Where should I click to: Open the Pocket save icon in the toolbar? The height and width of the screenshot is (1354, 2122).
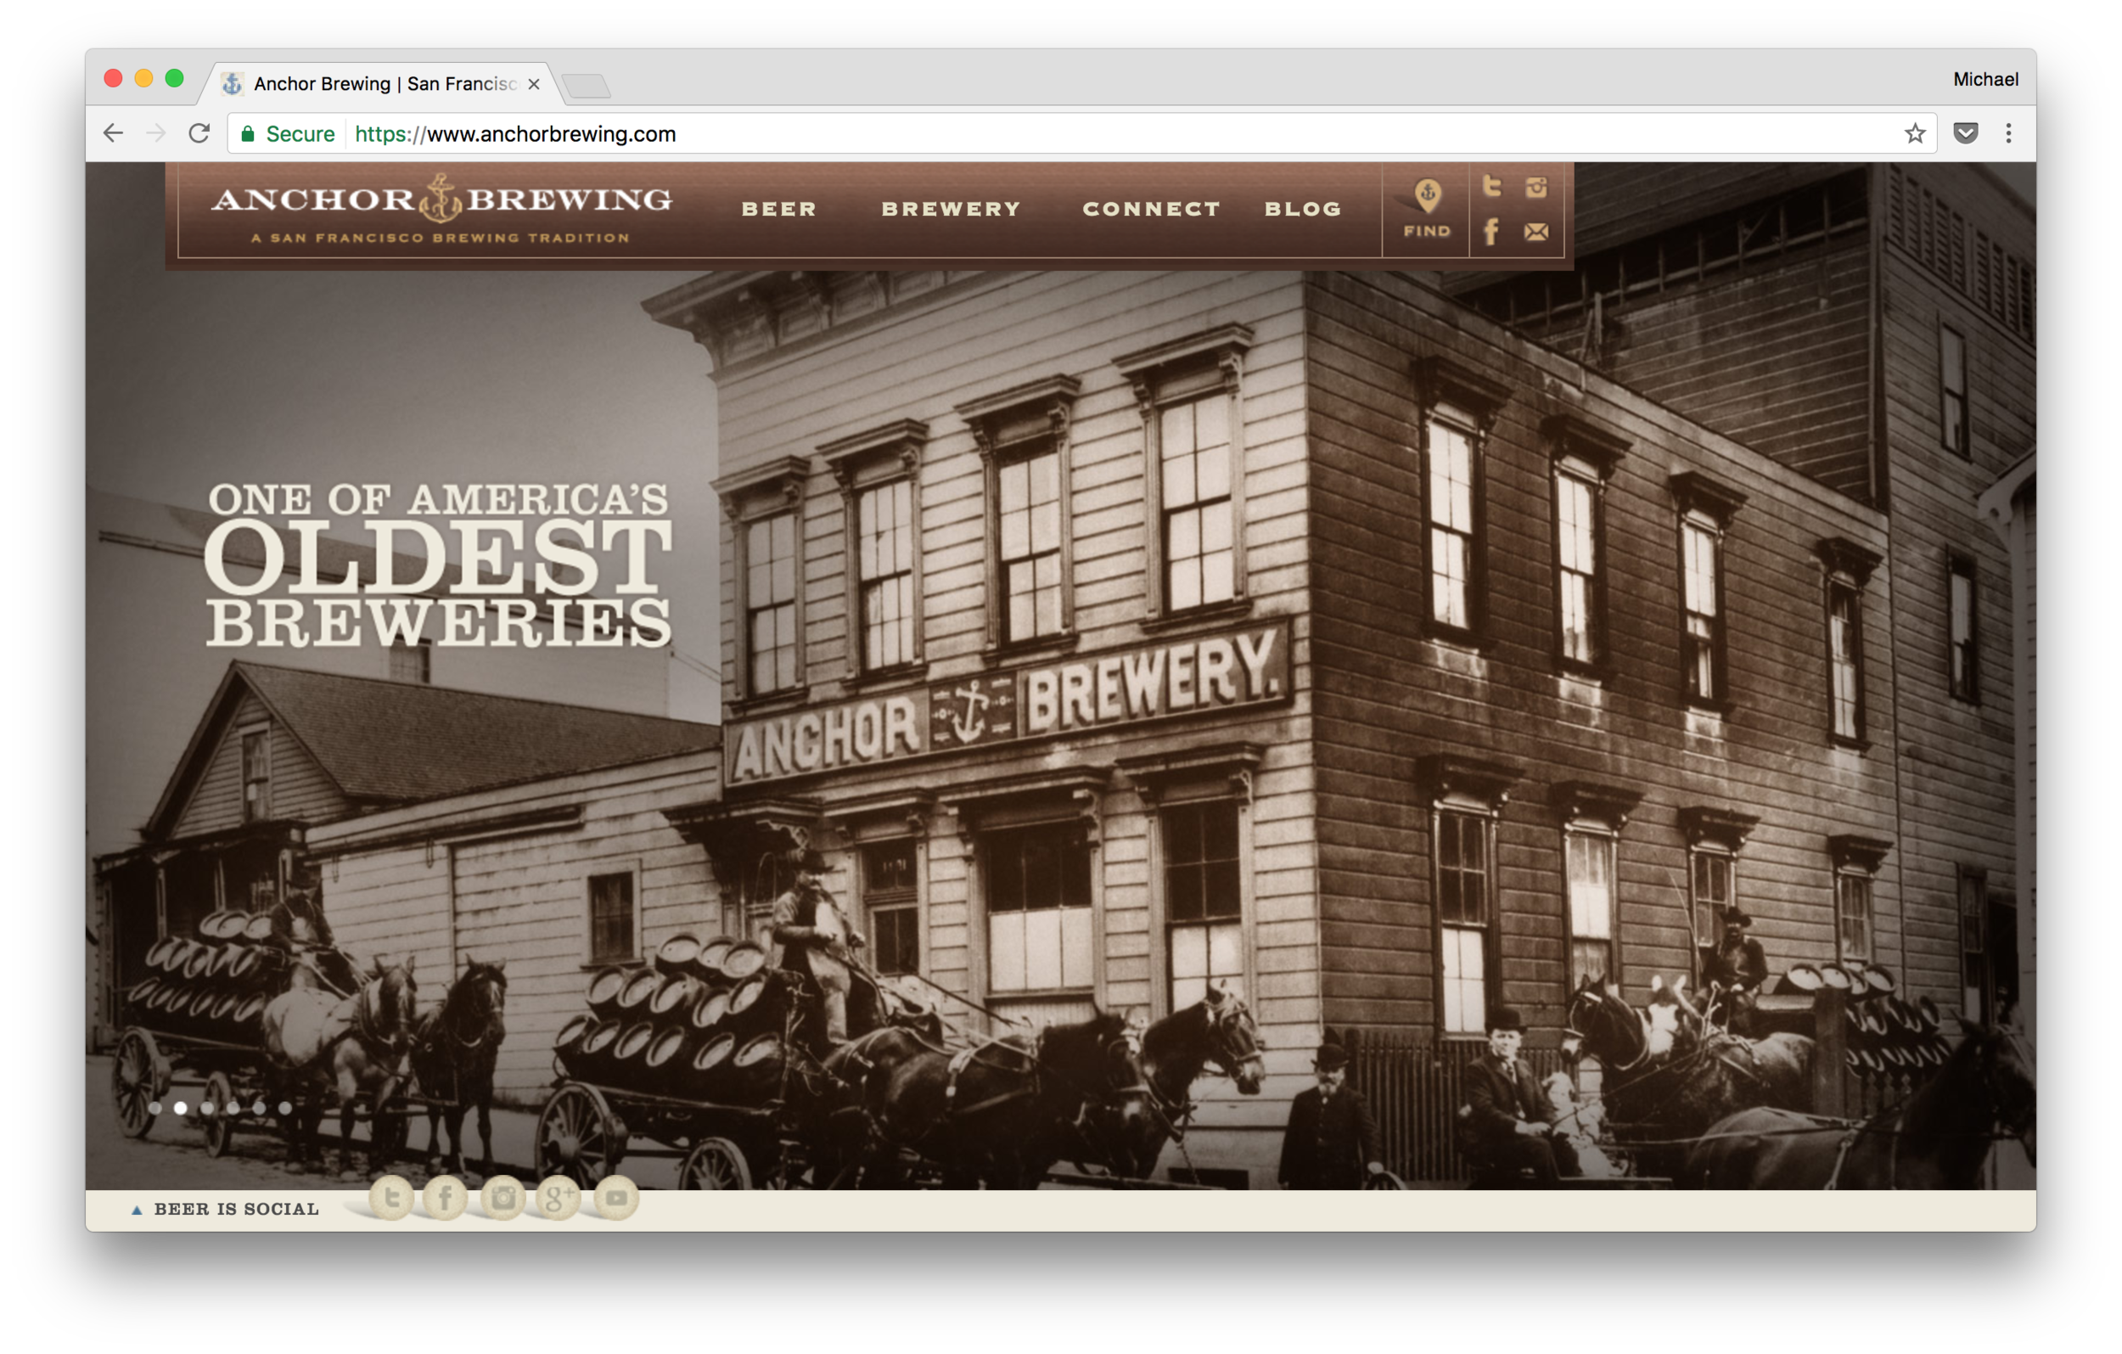tap(1965, 133)
